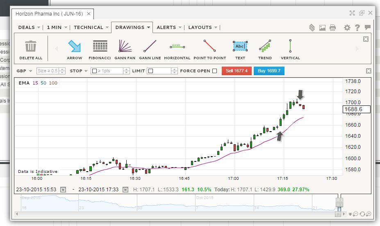Click the Size input field
380x226 pixels.
(48, 71)
